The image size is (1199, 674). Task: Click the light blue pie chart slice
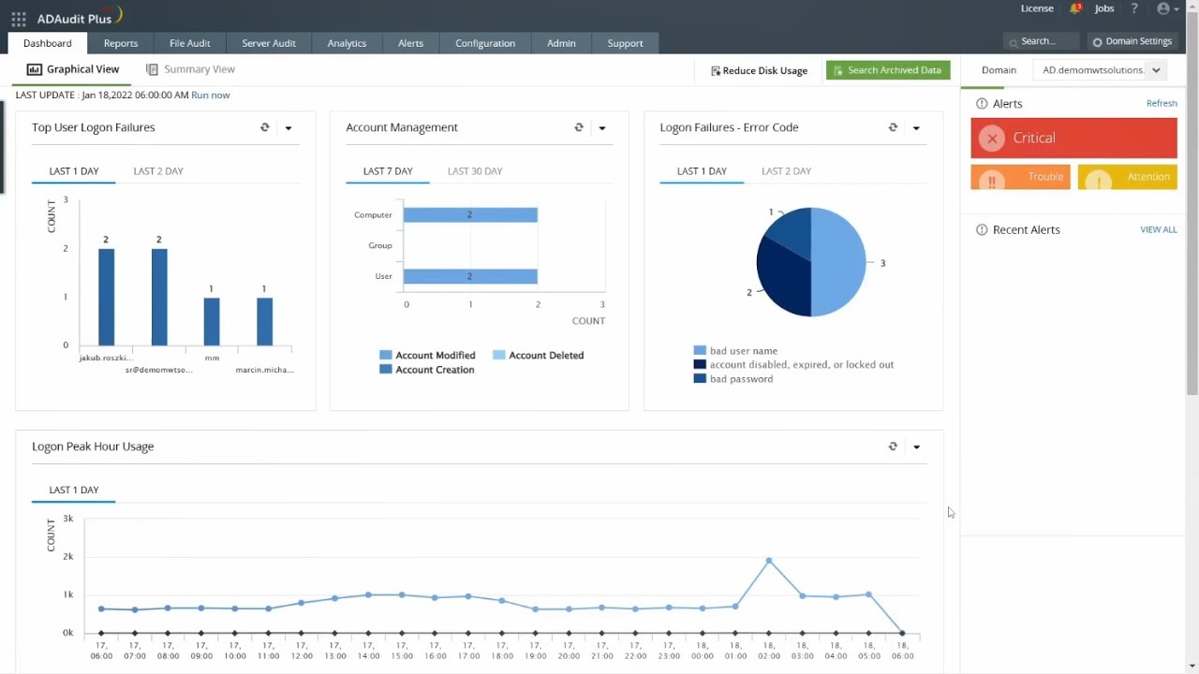click(x=840, y=262)
